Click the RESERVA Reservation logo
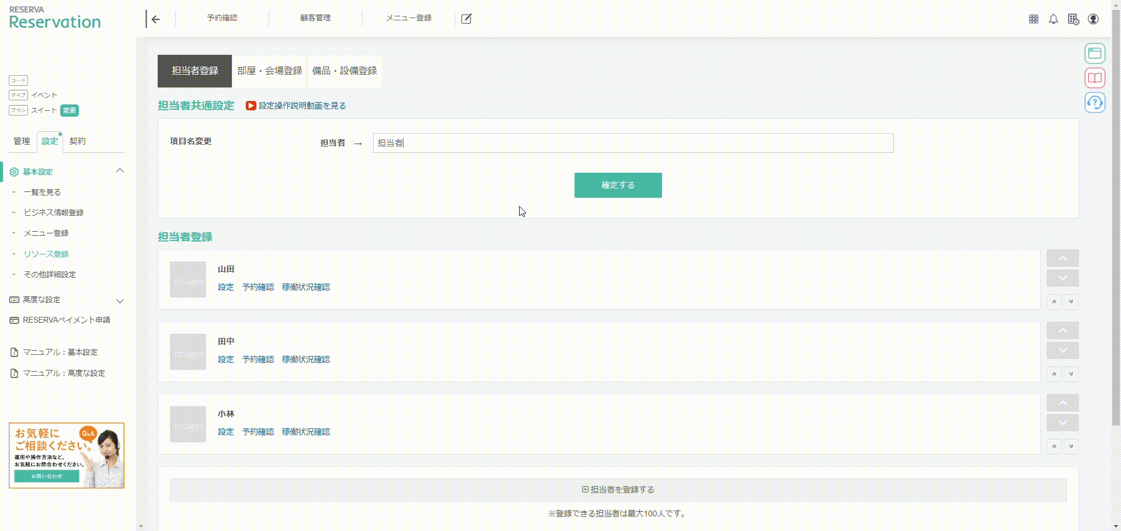 pyautogui.click(x=55, y=18)
